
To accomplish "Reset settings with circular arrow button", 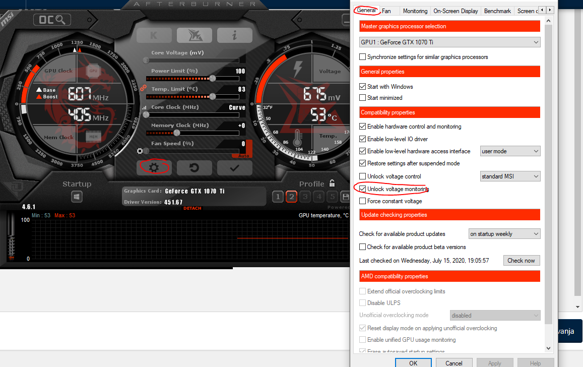I will coord(195,168).
